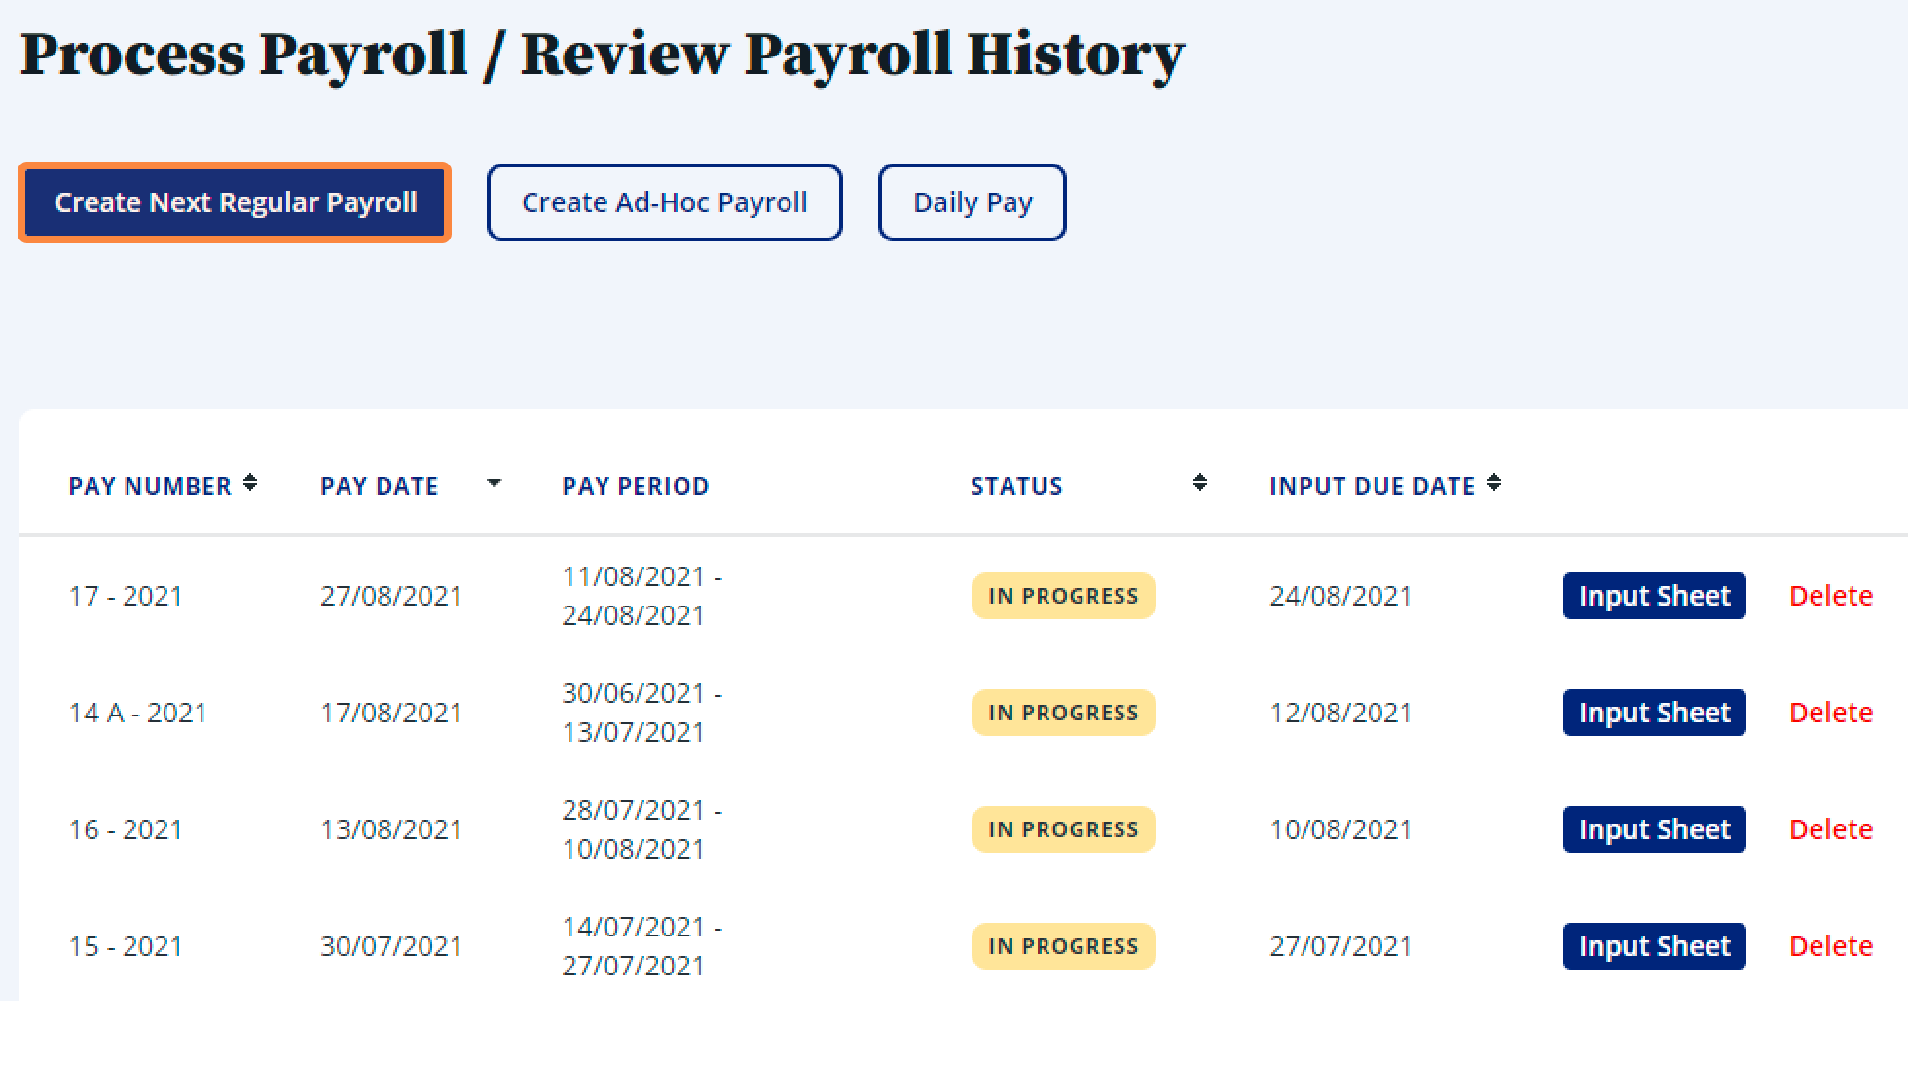This screenshot has height=1065, width=1908.
Task: Sort by Pay Number arrows icon
Action: (250, 483)
